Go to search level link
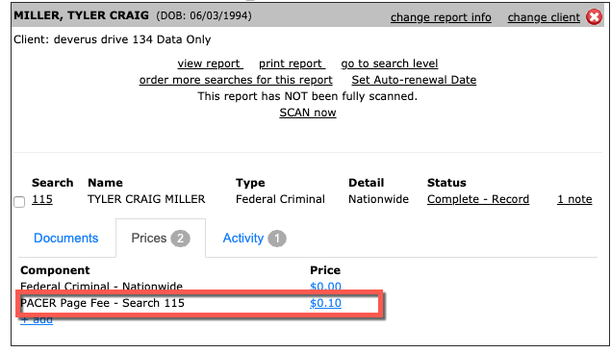Screen dimensions: 611x353 [x=390, y=63]
